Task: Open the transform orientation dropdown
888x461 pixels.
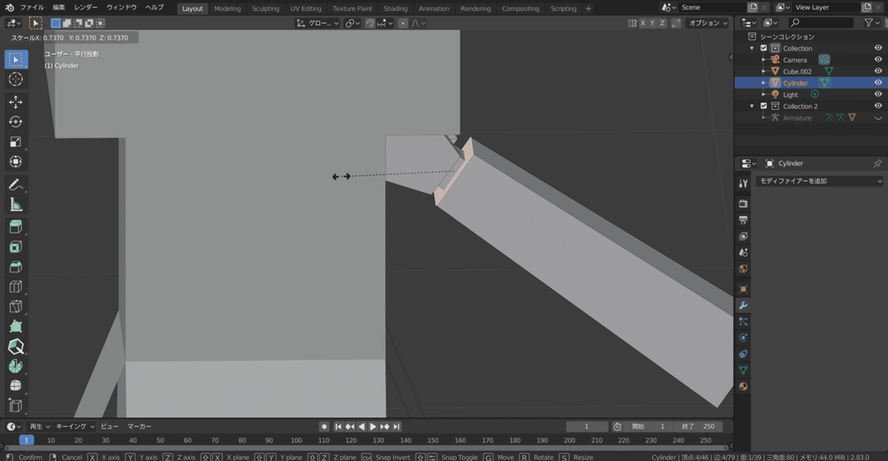Action: tap(317, 23)
